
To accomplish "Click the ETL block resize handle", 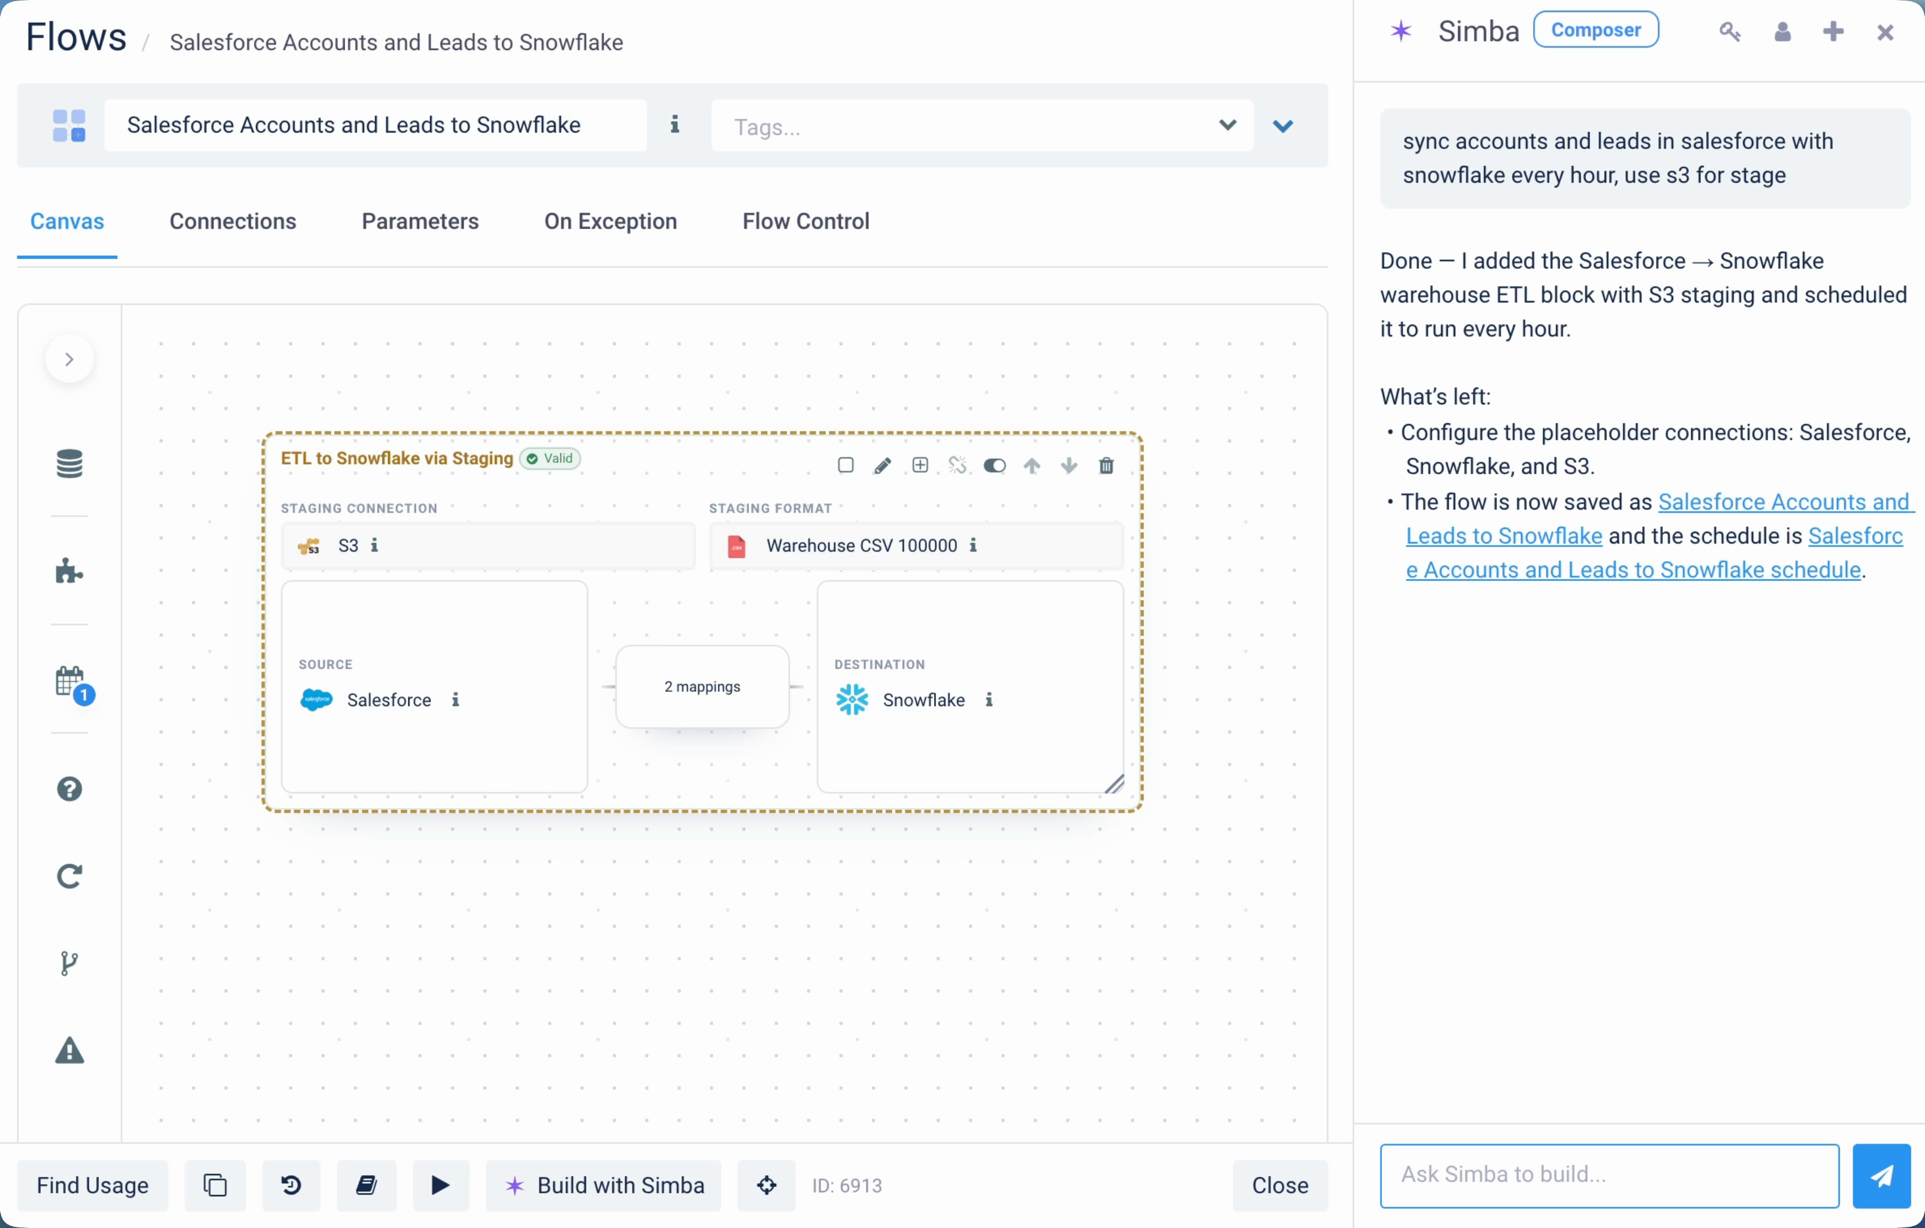I will [1114, 784].
